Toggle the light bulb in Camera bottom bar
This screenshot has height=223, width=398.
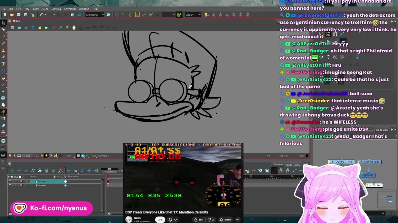(10, 156)
